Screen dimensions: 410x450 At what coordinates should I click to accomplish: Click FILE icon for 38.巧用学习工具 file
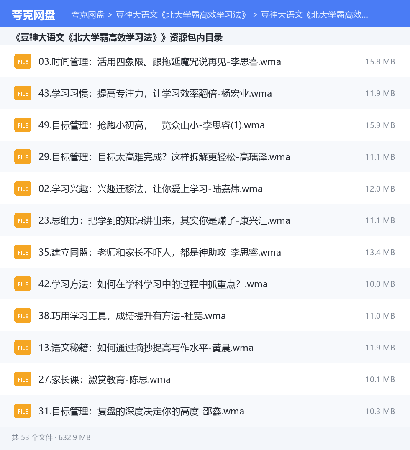coord(23,316)
